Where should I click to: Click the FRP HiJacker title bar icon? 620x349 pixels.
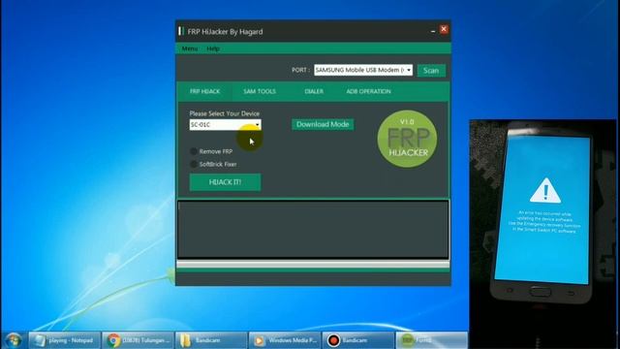(181, 31)
